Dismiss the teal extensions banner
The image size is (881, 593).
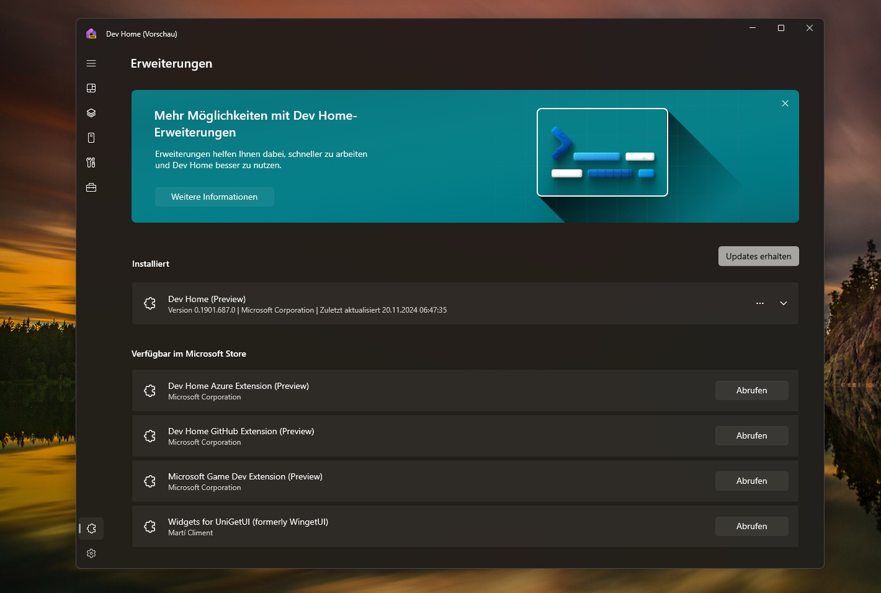[785, 104]
